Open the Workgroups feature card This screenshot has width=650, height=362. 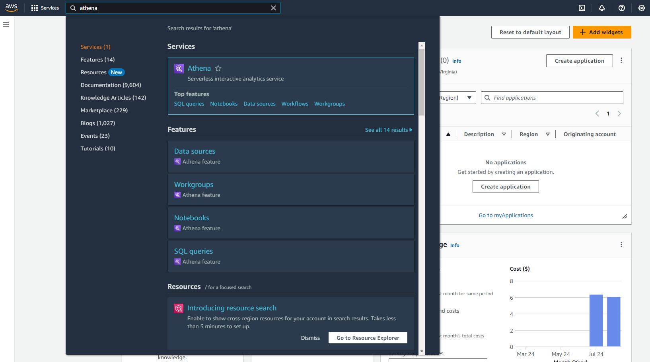pos(291,189)
